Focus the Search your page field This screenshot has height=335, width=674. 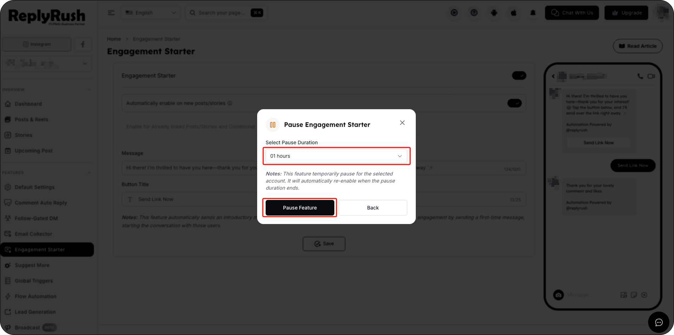click(226, 13)
